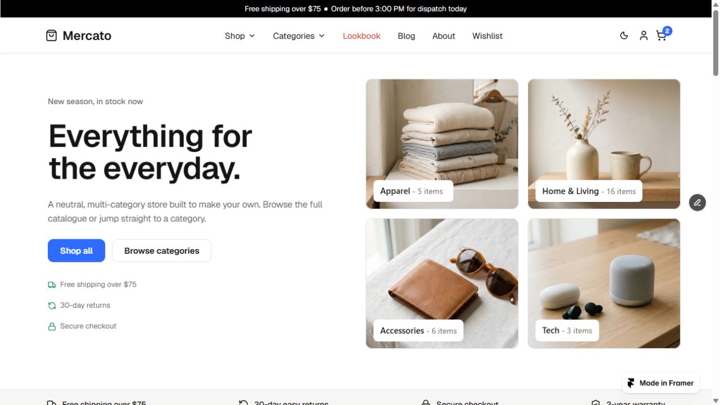Image resolution: width=720 pixels, height=405 pixels.
Task: Click the green truck free shipping icon
Action: tap(52, 285)
